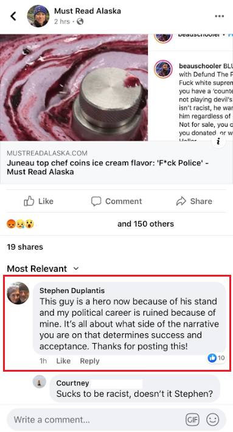This screenshot has height=432, width=233.
Task: Tap the Comment button under the post
Action: coord(116,201)
